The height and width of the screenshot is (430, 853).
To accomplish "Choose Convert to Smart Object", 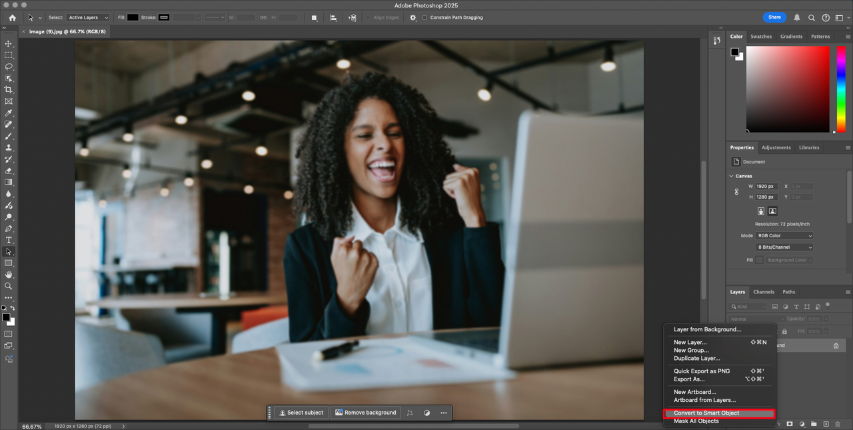I will coord(720,413).
